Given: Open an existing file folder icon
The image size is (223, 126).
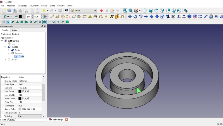Looking at the screenshot, I should tap(9, 11).
